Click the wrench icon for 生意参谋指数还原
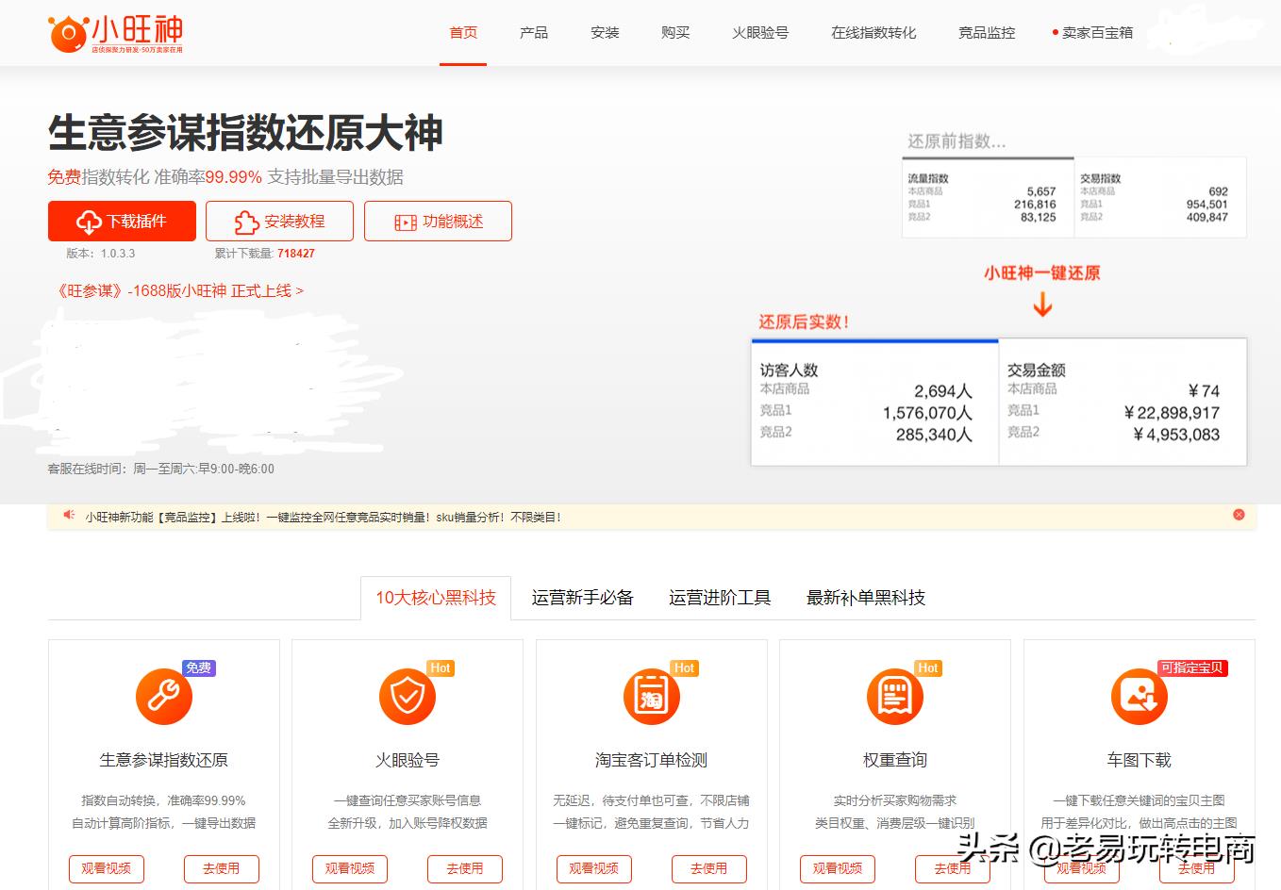The height and width of the screenshot is (890, 1281). pyautogui.click(x=164, y=697)
